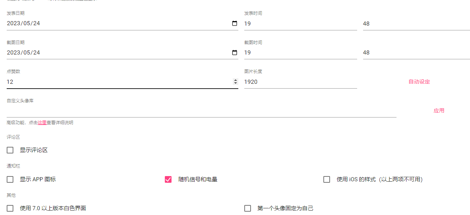The width and height of the screenshot is (470, 215).
Task: Check 第一个头像固定为自己 option
Action: [248, 208]
